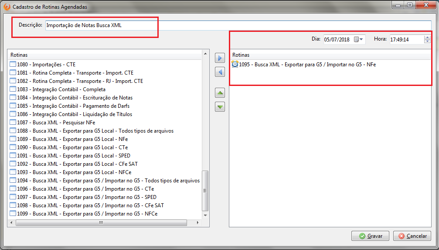Click the vertical scrollbar thumb of the routines list
This screenshot has width=439, height=250.
205,191
